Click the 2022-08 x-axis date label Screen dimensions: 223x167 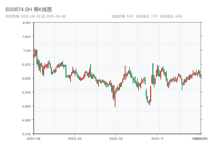point(33,138)
